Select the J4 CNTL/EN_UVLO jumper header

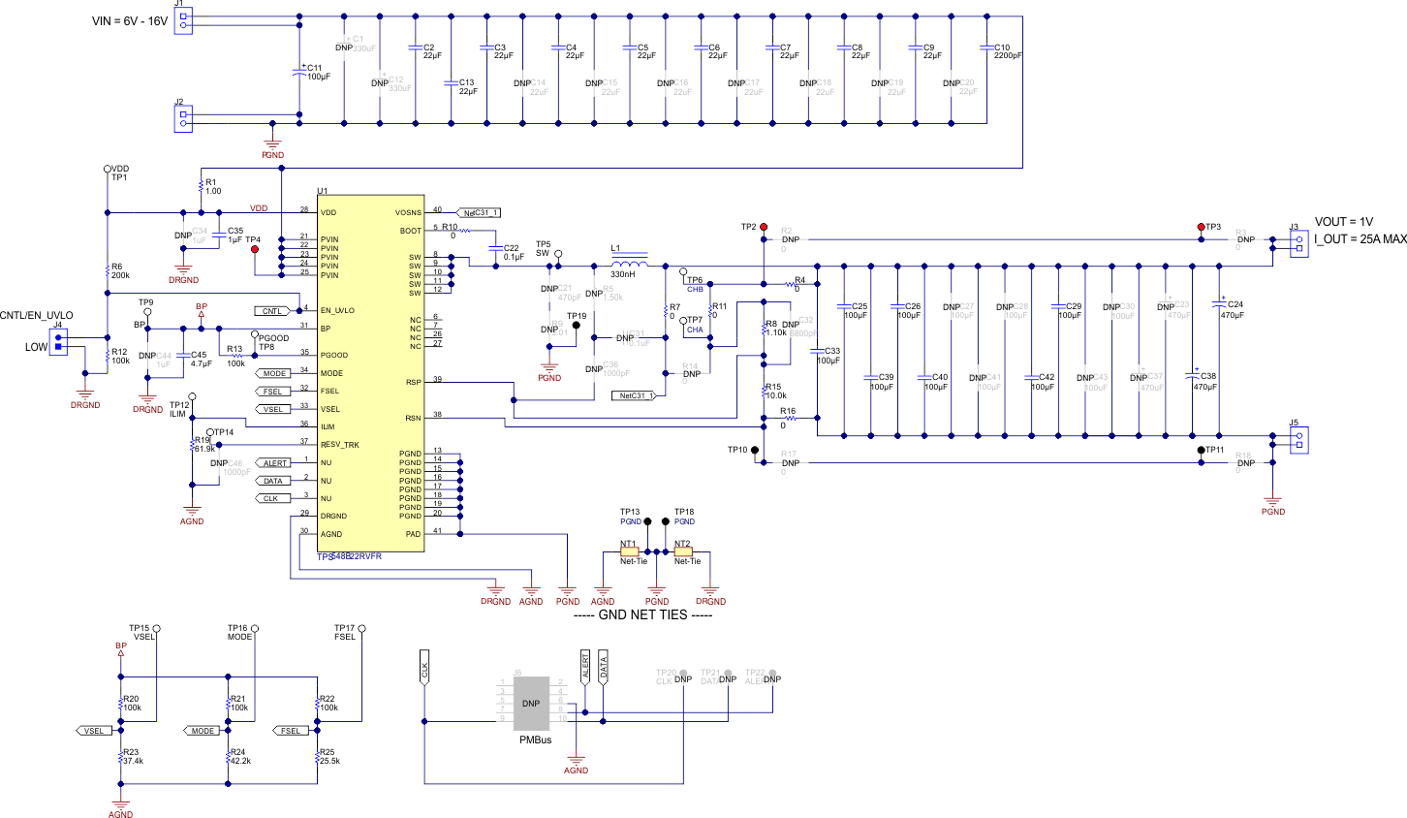[58, 342]
